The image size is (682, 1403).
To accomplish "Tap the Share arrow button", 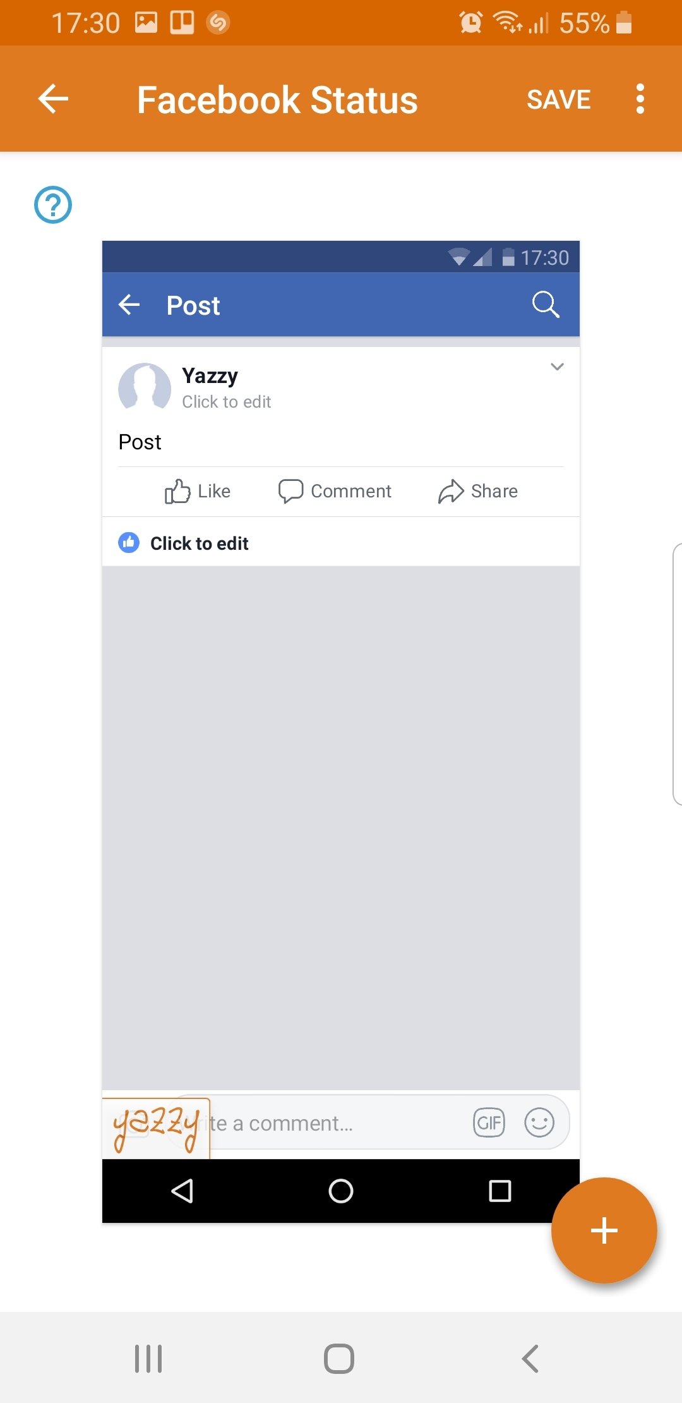I will (x=478, y=491).
